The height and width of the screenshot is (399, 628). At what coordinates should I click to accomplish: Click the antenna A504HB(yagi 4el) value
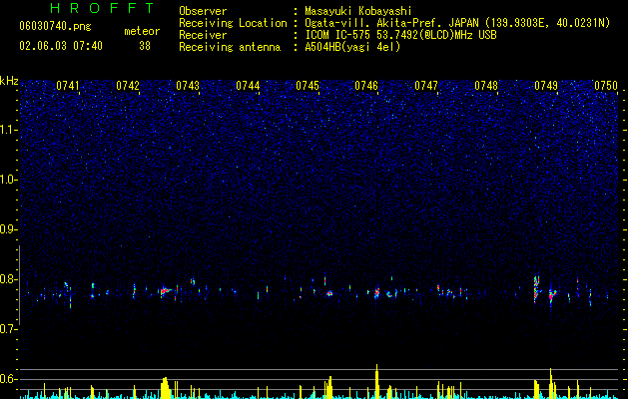point(352,47)
